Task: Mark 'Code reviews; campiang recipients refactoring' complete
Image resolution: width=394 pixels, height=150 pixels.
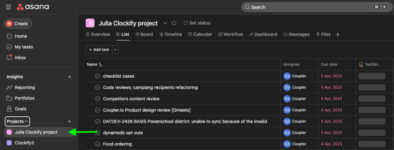Action: [x=98, y=88]
